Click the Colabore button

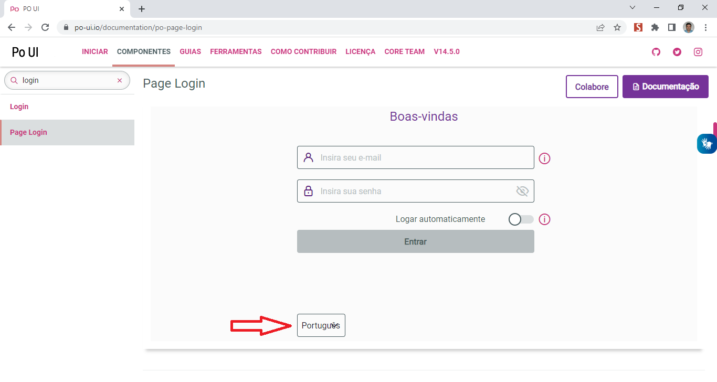[592, 87]
